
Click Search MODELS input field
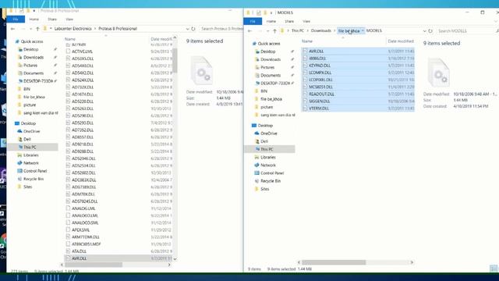[x=466, y=31]
